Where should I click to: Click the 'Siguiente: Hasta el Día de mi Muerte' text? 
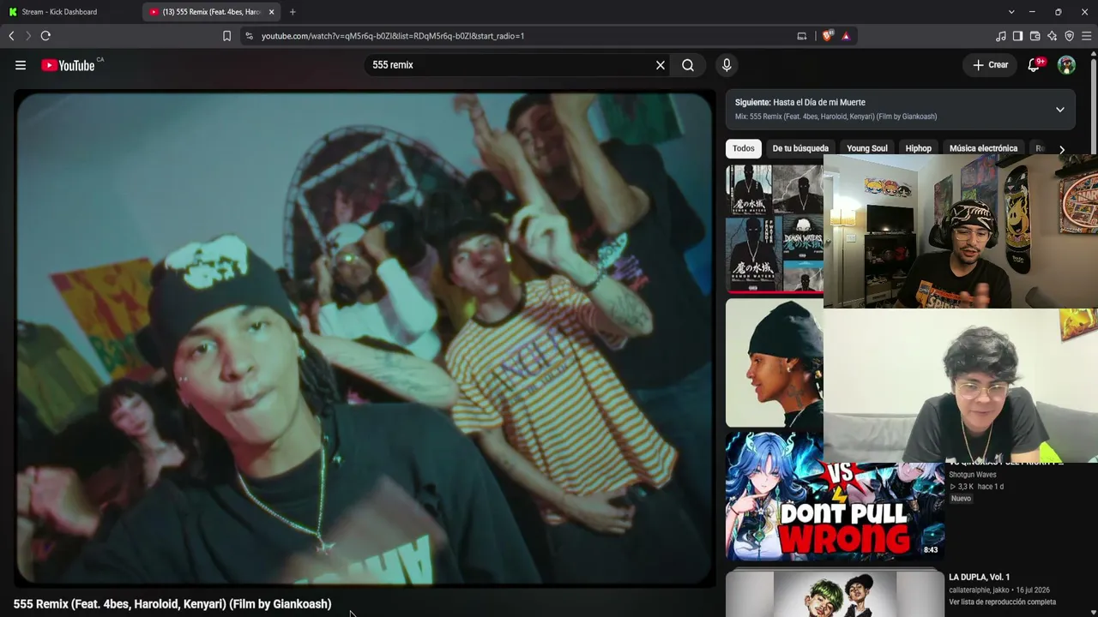click(x=799, y=102)
